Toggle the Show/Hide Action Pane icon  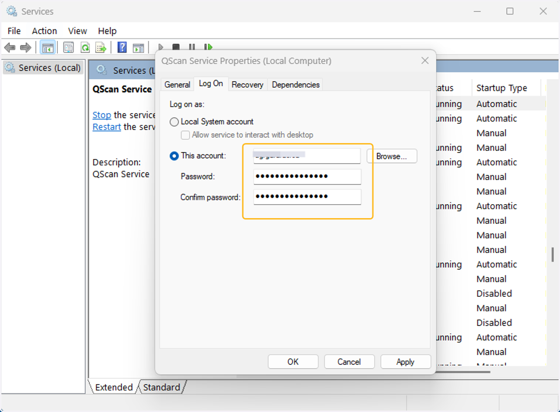138,48
